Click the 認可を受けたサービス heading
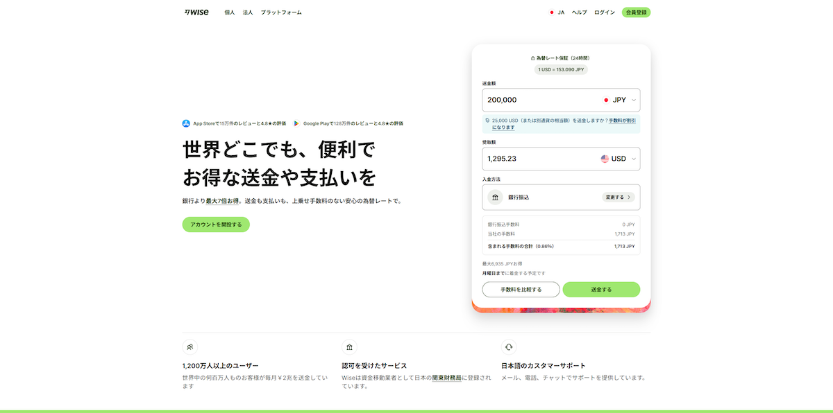 coord(374,366)
